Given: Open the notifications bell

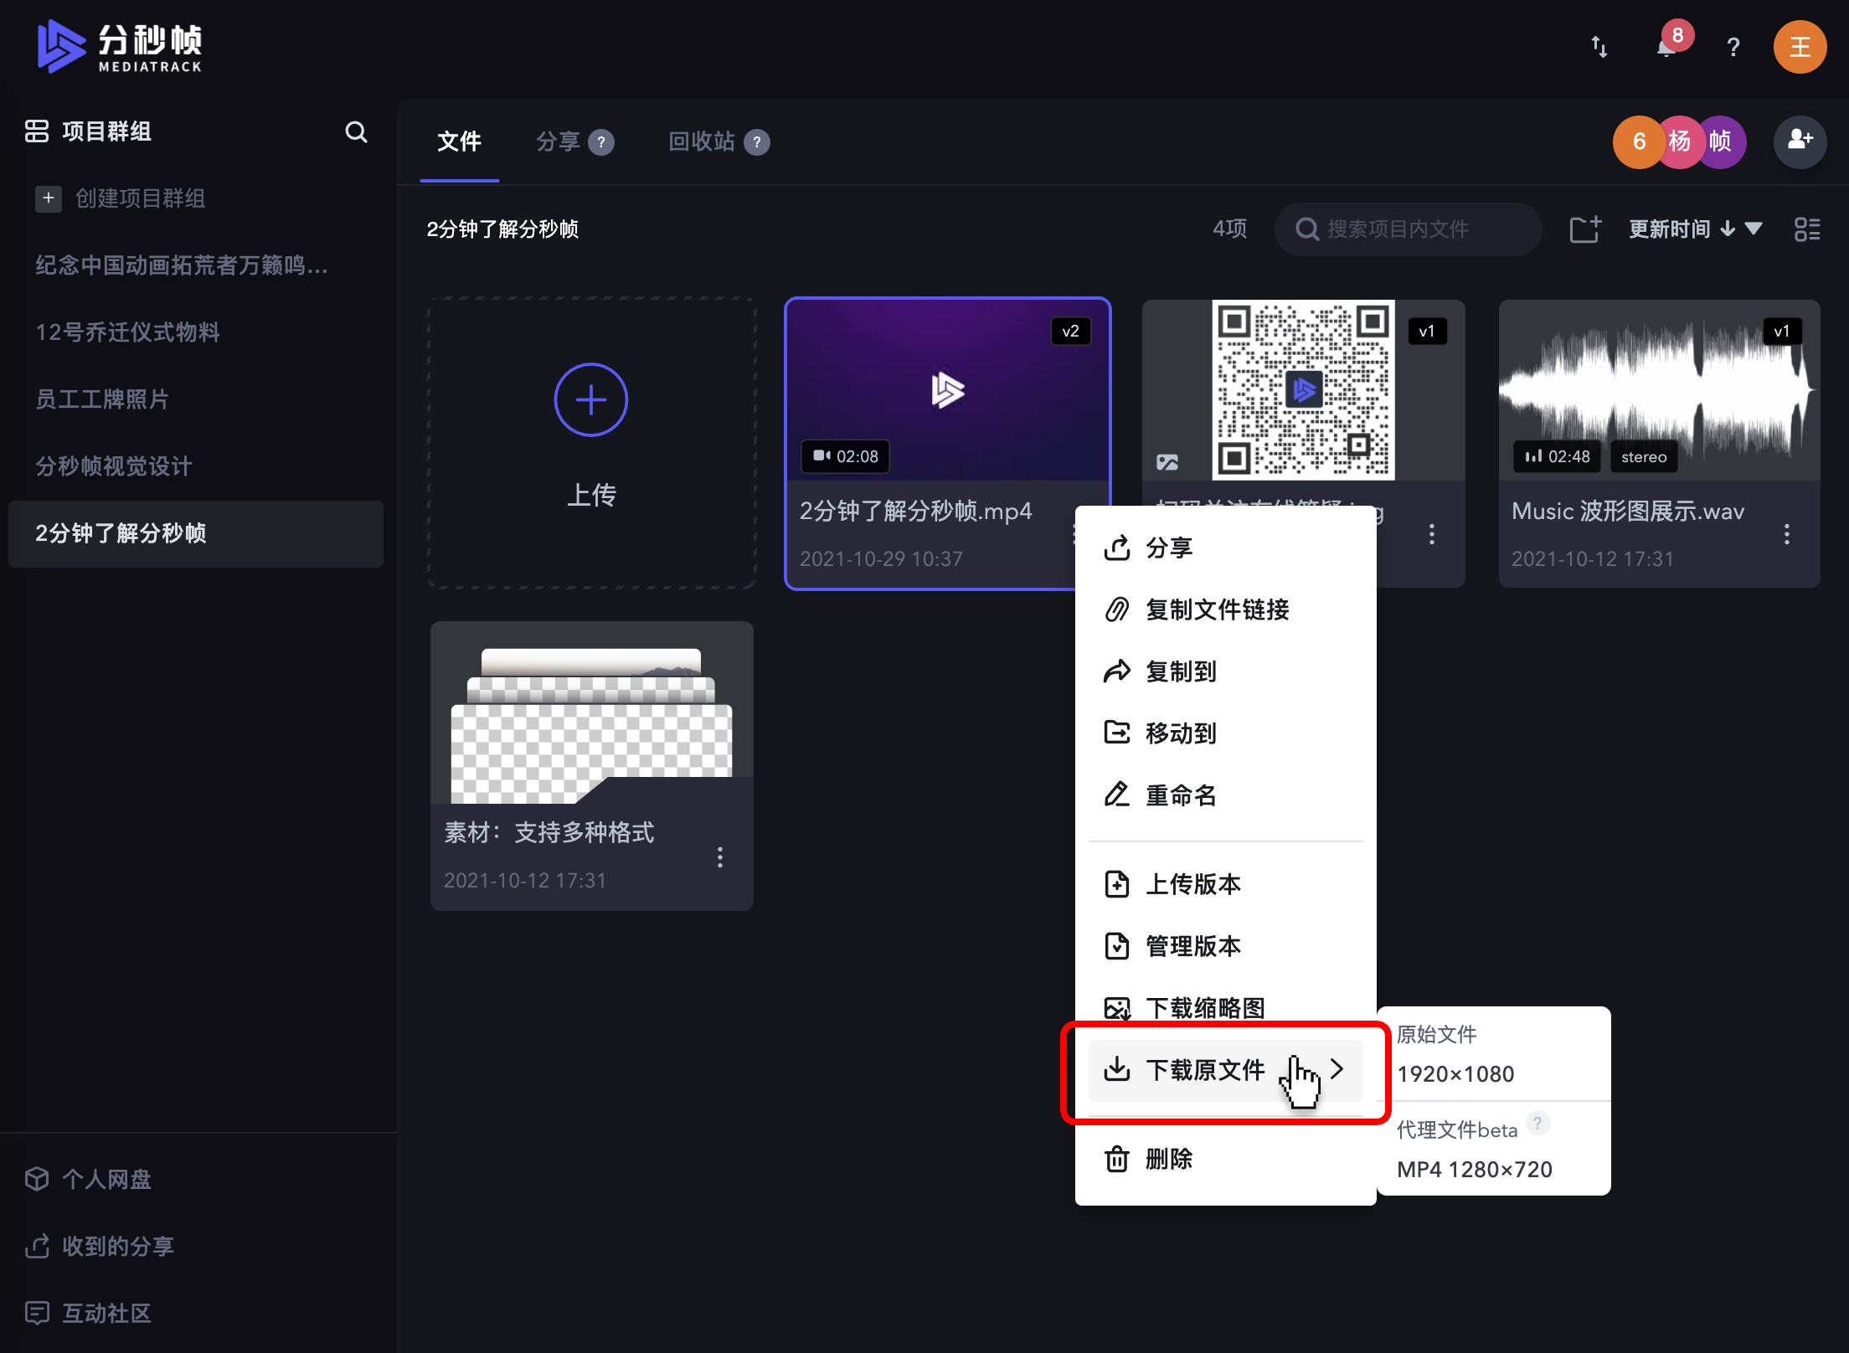Looking at the screenshot, I should click(1666, 47).
